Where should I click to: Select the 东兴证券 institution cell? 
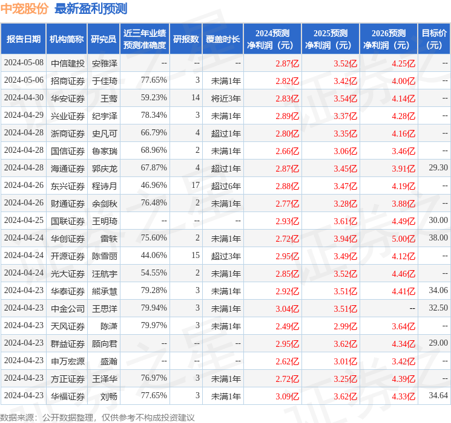(x=68, y=186)
